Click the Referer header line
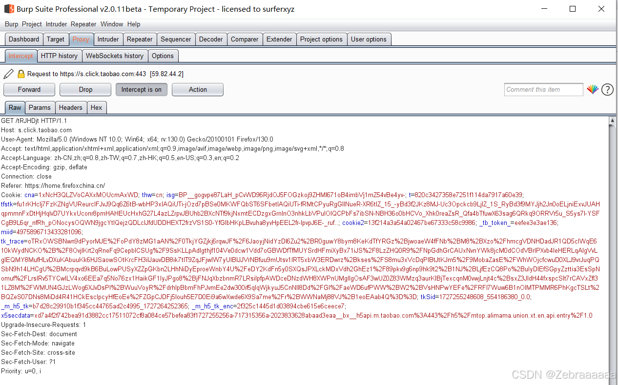This screenshot has width=618, height=385. (x=53, y=185)
